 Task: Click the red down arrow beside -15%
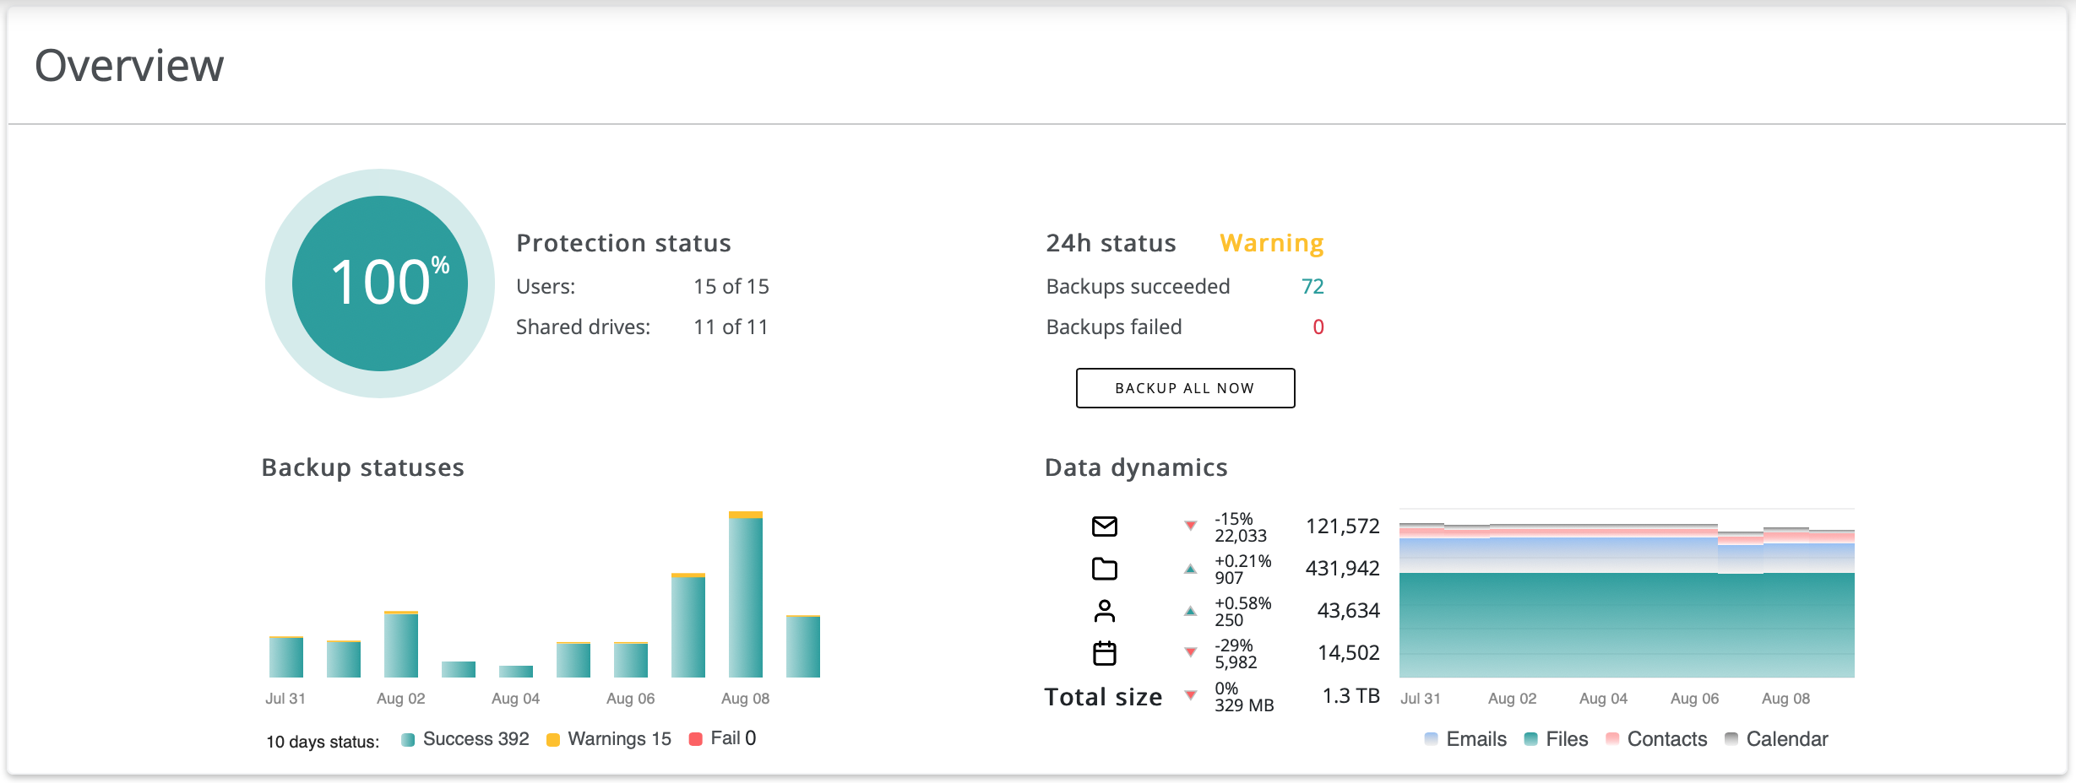pos(1190,526)
